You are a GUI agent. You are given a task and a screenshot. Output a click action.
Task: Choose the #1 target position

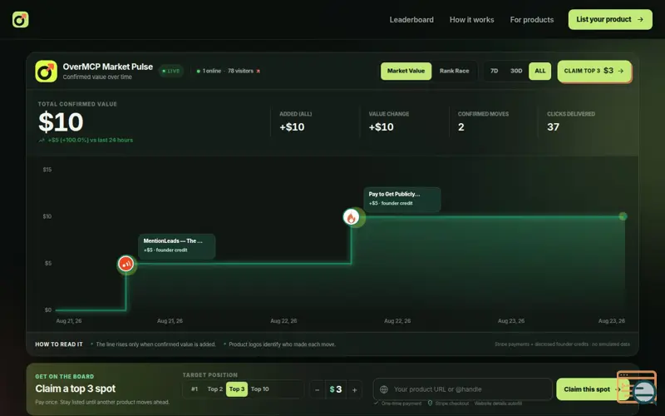pos(195,389)
